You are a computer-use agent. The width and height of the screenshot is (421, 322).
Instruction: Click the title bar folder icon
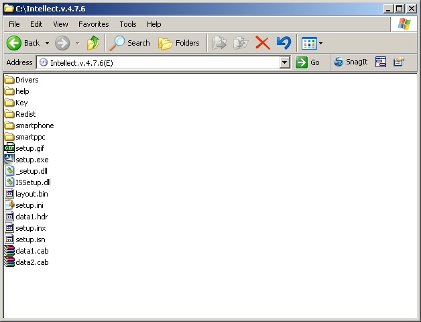tap(9, 9)
